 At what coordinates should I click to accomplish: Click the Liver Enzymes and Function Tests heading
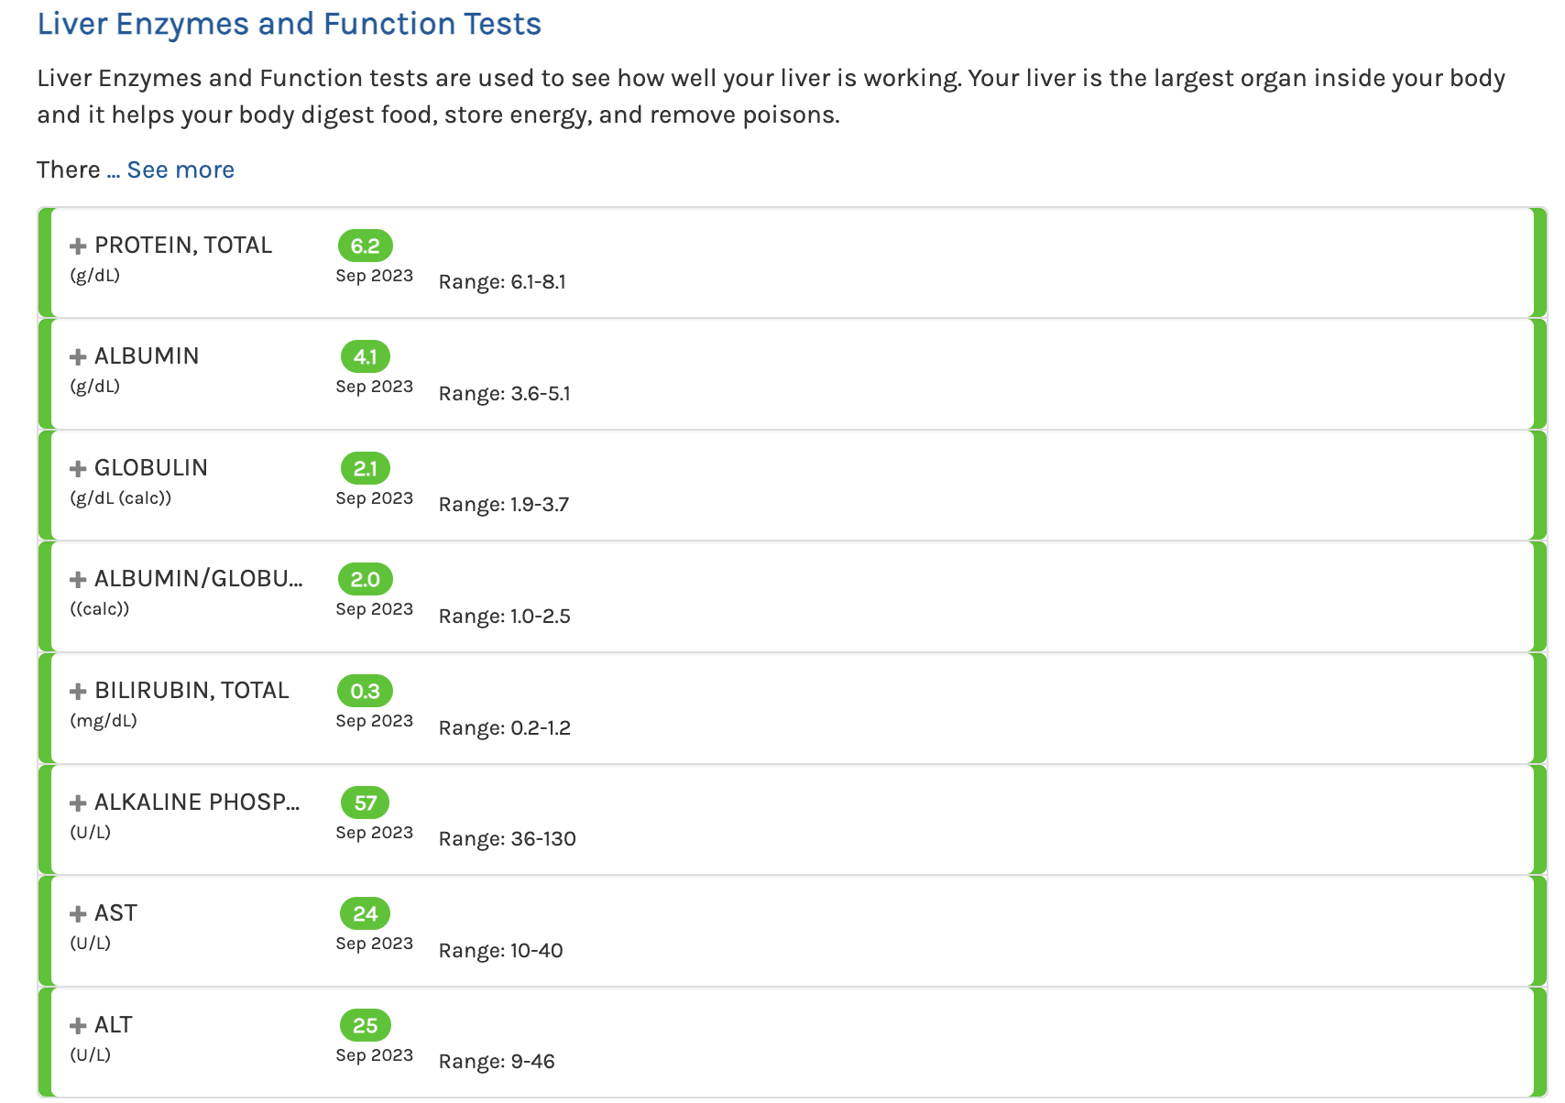coord(290,24)
